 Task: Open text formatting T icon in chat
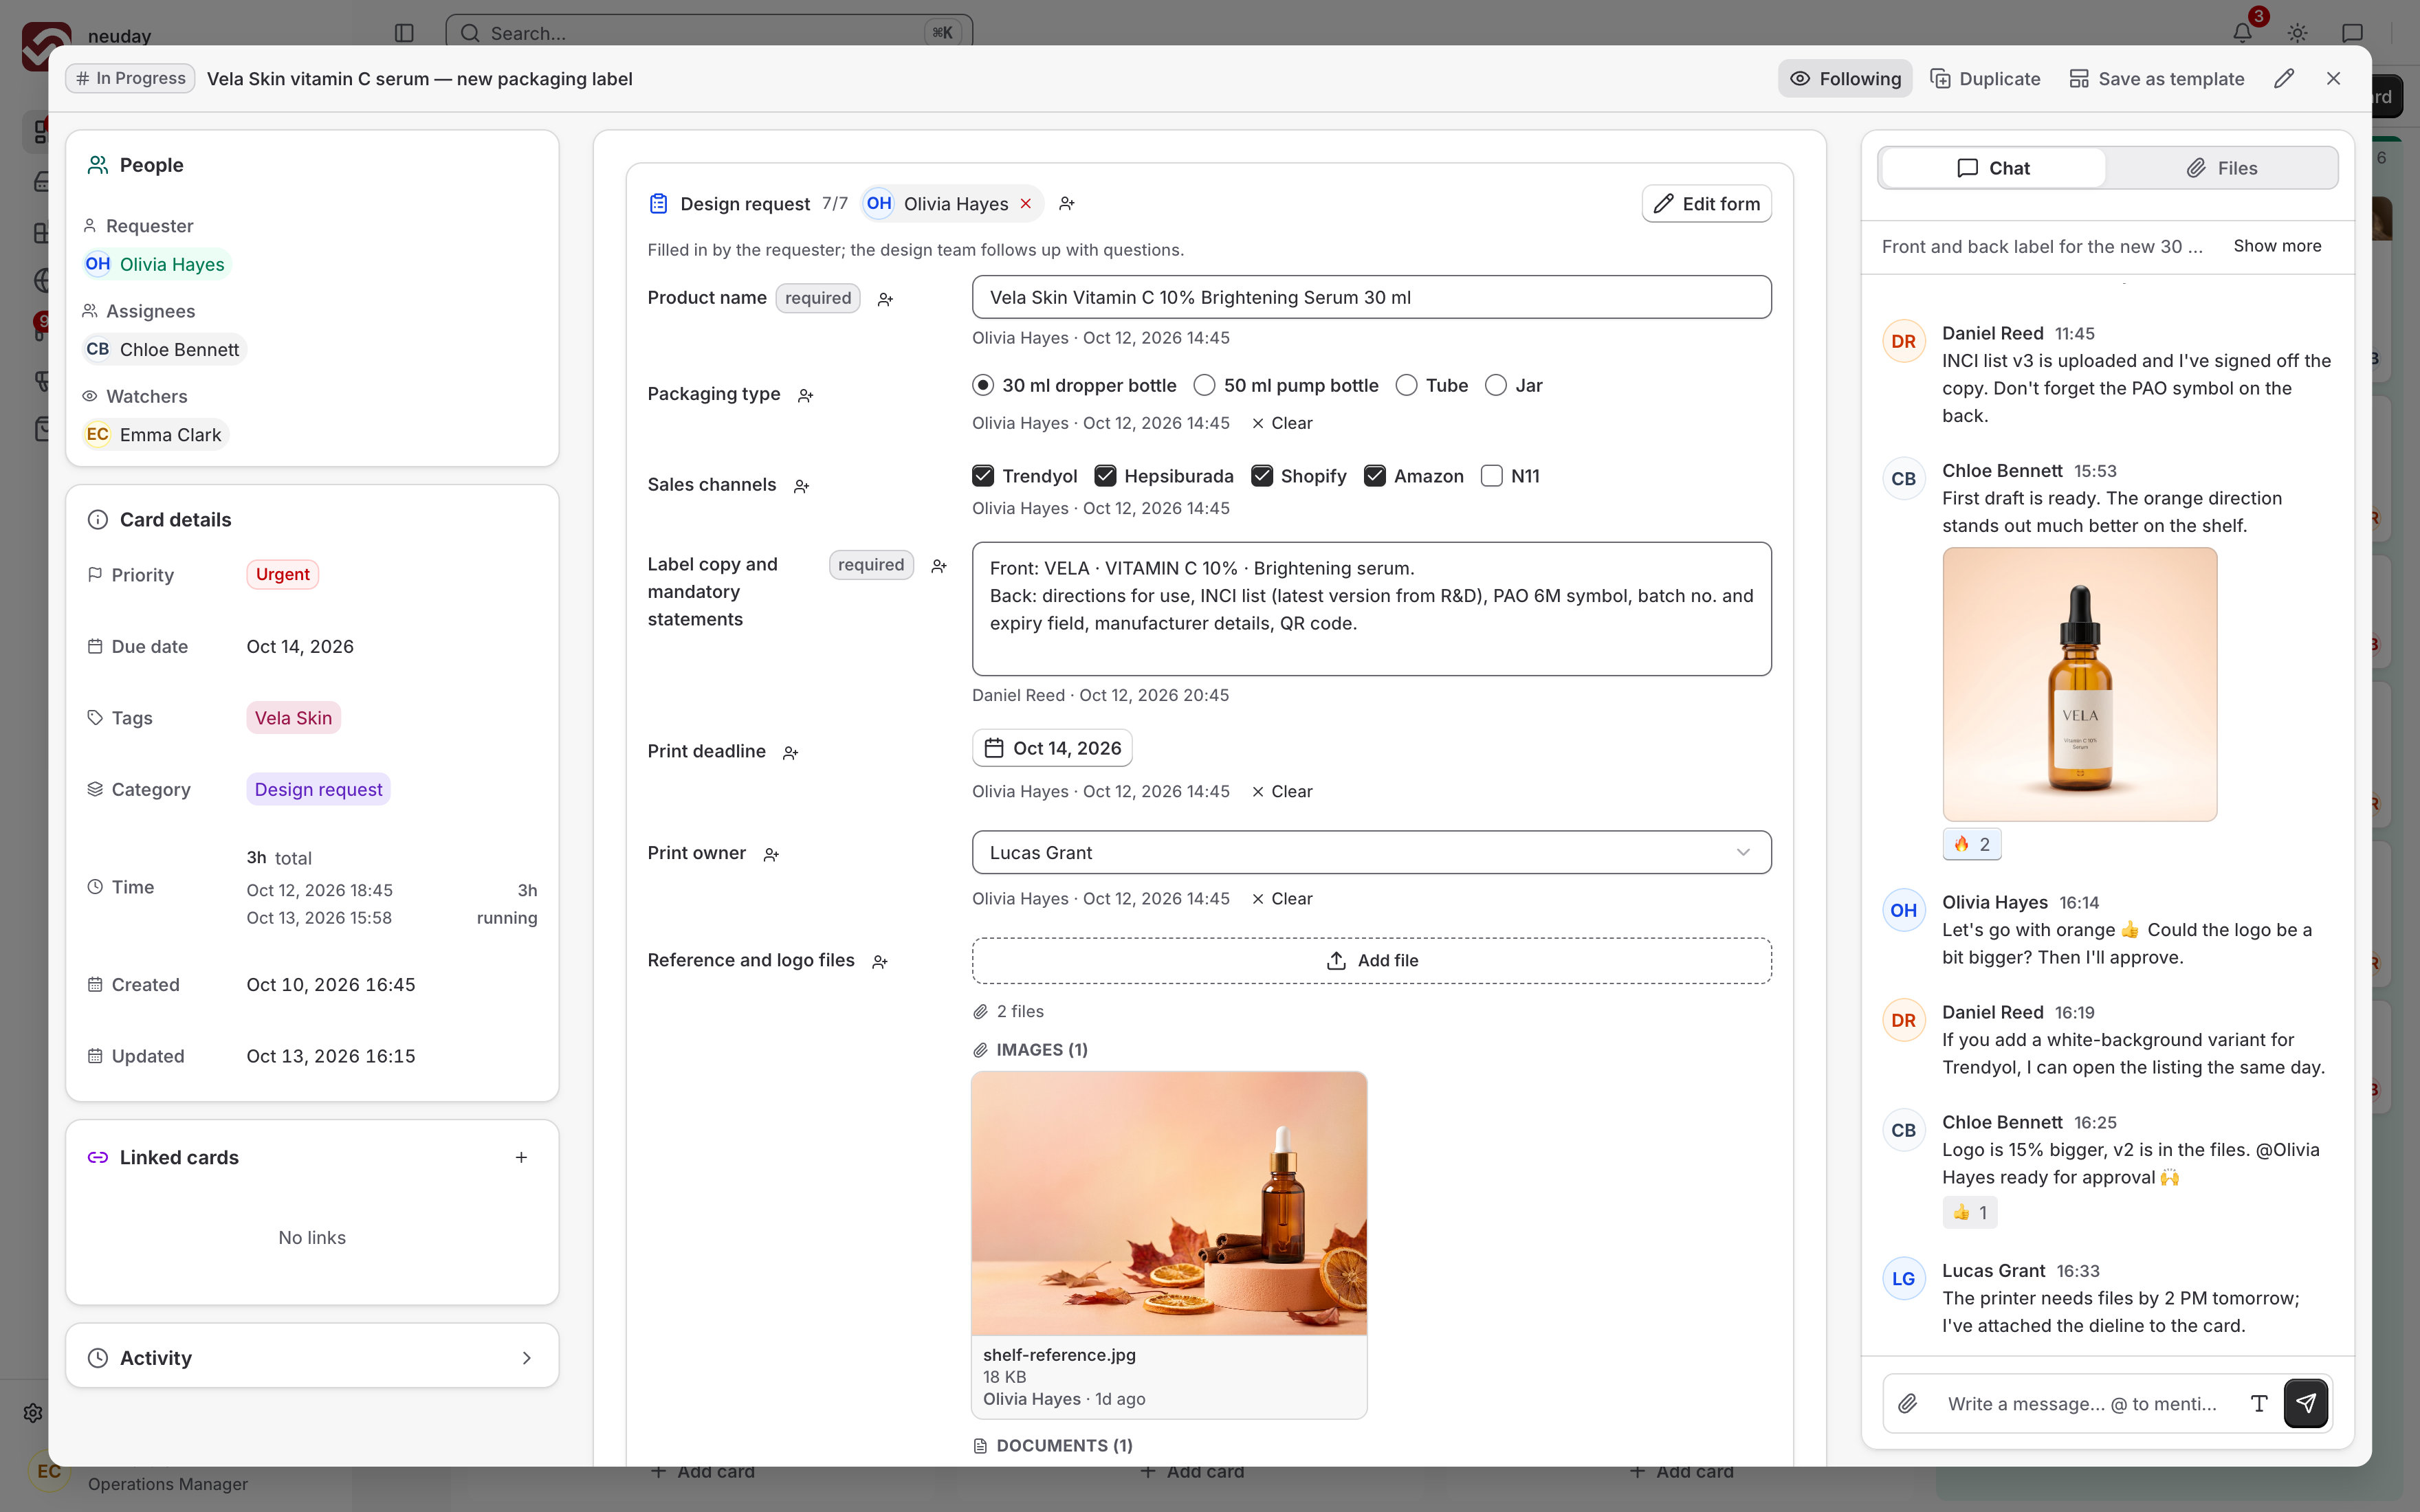click(x=2258, y=1403)
